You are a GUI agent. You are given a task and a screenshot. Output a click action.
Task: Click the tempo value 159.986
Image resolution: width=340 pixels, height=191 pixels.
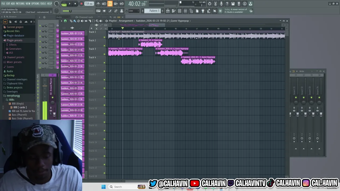tap(89, 4)
